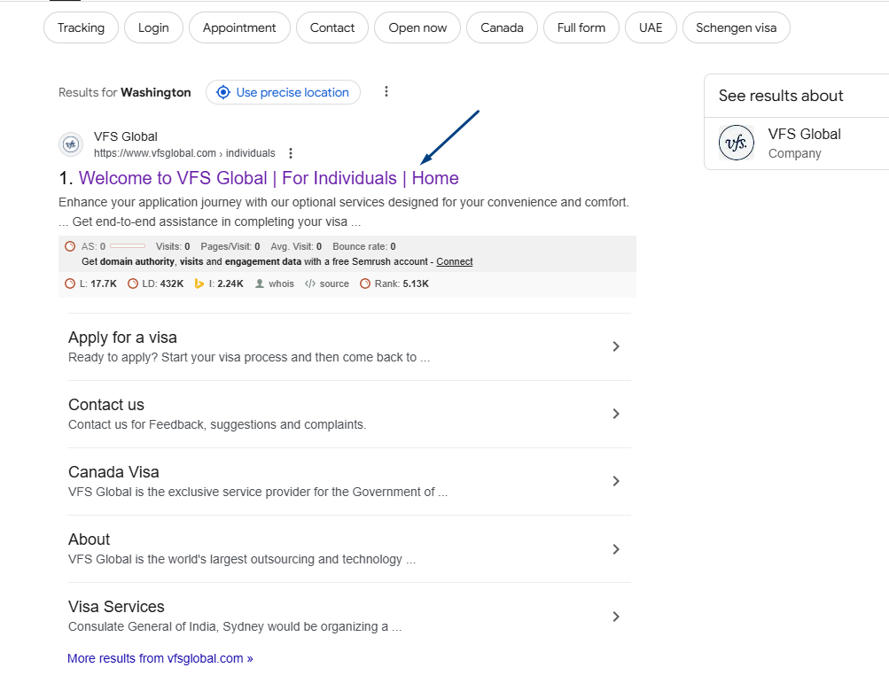Select the Contact filter chip
The height and width of the screenshot is (691, 889).
(x=332, y=27)
